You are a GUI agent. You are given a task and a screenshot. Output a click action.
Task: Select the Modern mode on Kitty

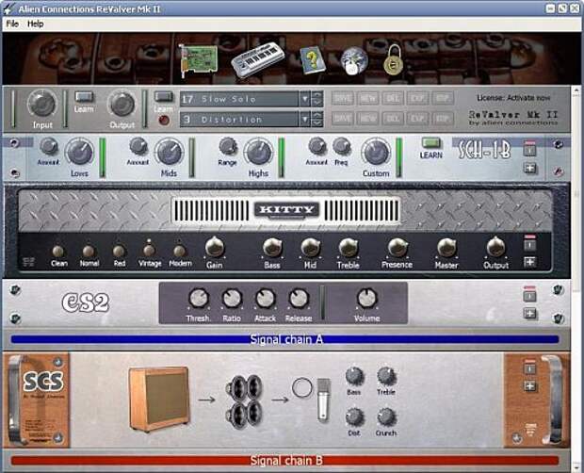click(x=180, y=251)
